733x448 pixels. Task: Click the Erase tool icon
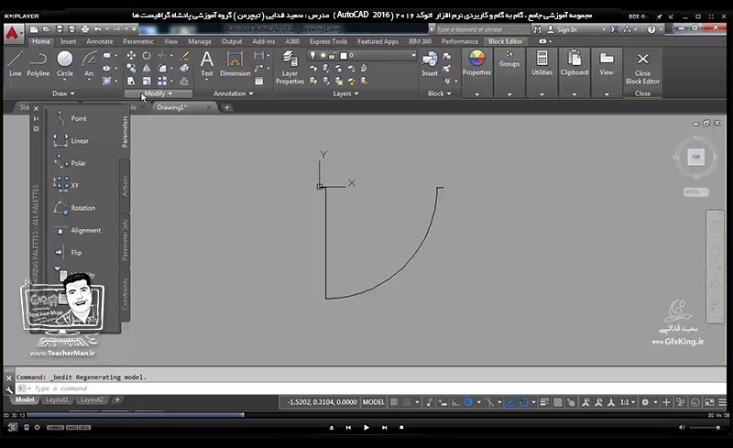185,56
